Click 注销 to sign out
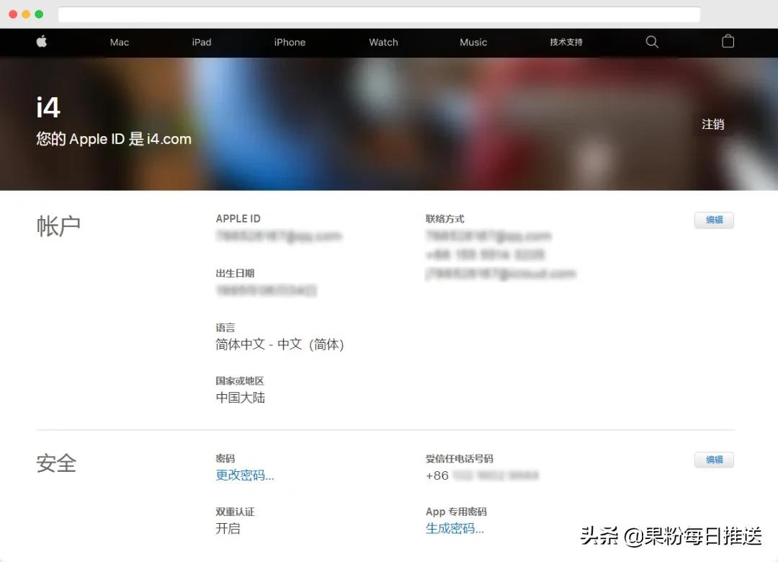 coord(712,124)
